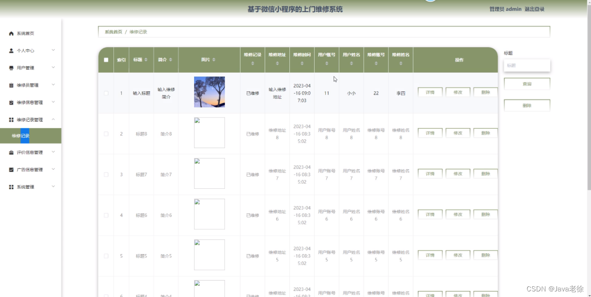Check the box for row 标题6
This screenshot has height=297, width=591.
(106, 215)
